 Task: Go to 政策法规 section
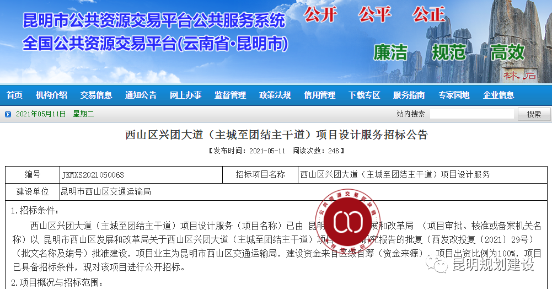[275, 95]
